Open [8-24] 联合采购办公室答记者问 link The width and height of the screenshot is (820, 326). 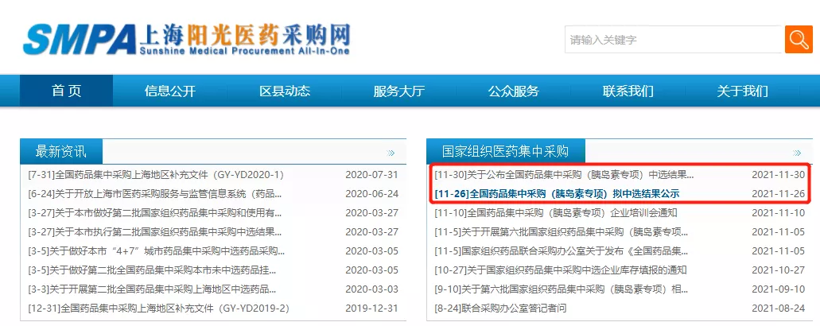point(500,309)
